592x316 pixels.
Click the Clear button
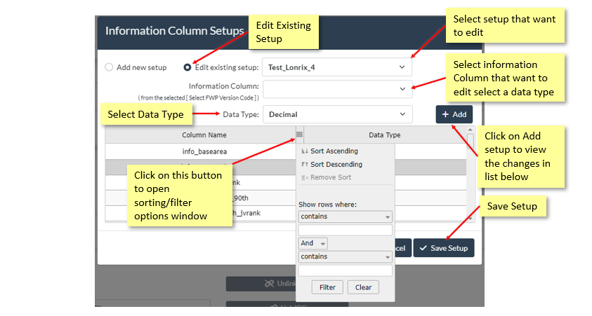click(x=363, y=287)
